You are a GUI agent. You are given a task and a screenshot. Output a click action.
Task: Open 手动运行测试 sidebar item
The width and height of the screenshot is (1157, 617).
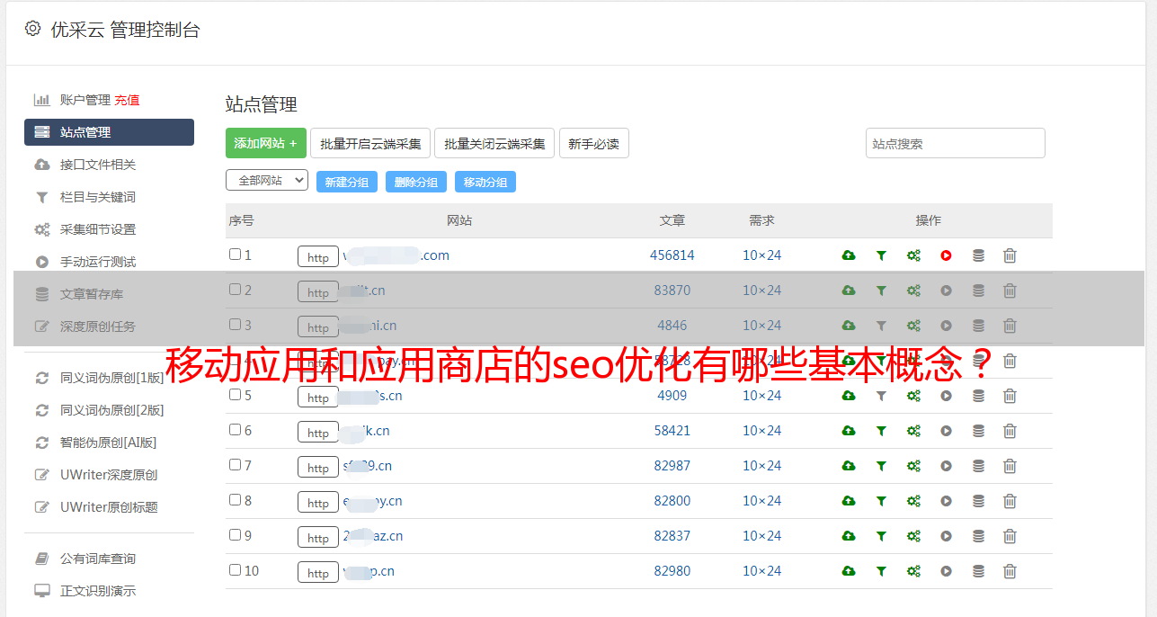[98, 262]
